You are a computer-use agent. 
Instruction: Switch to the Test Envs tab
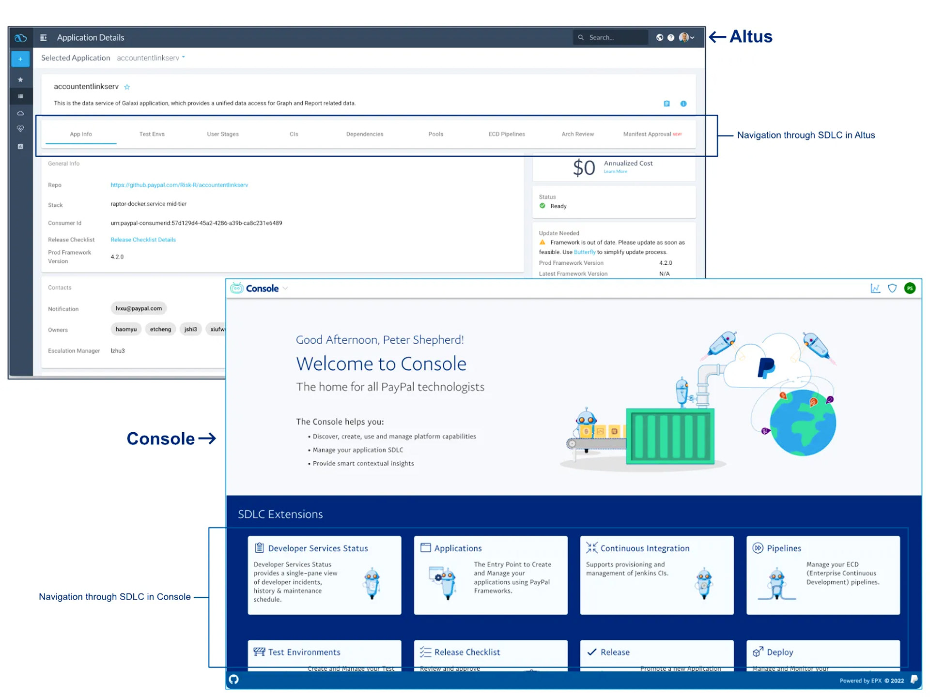pyautogui.click(x=152, y=134)
